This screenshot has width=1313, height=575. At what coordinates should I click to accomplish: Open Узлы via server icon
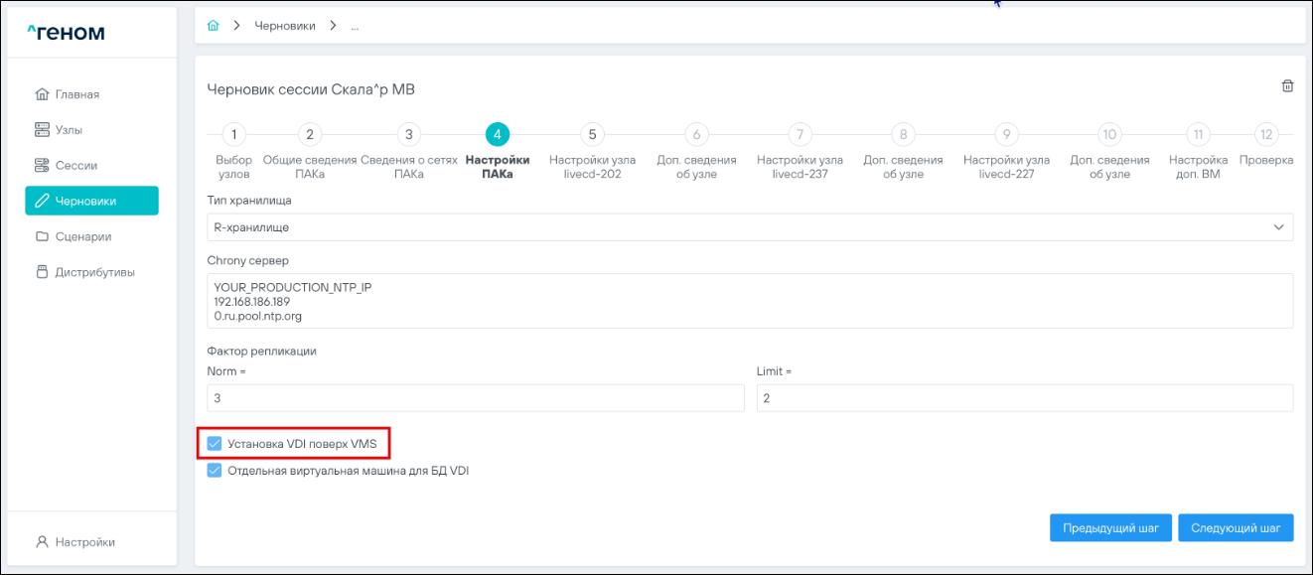(42, 130)
